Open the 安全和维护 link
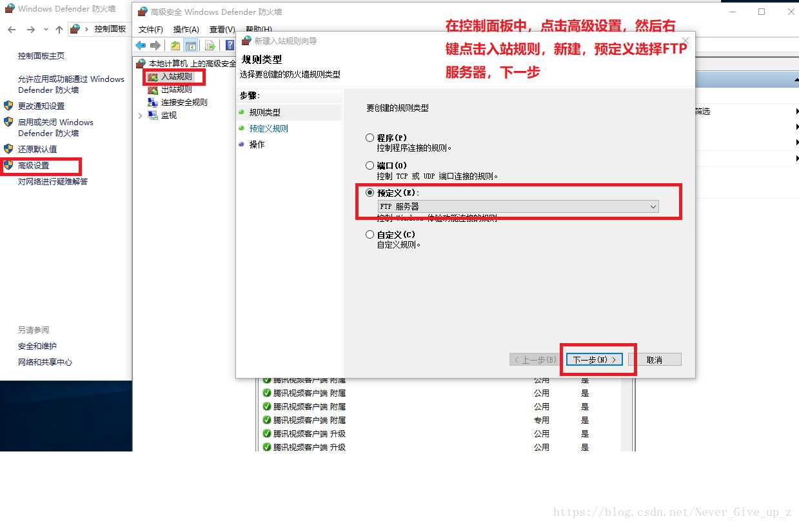The height and width of the screenshot is (525, 799). pyautogui.click(x=37, y=346)
